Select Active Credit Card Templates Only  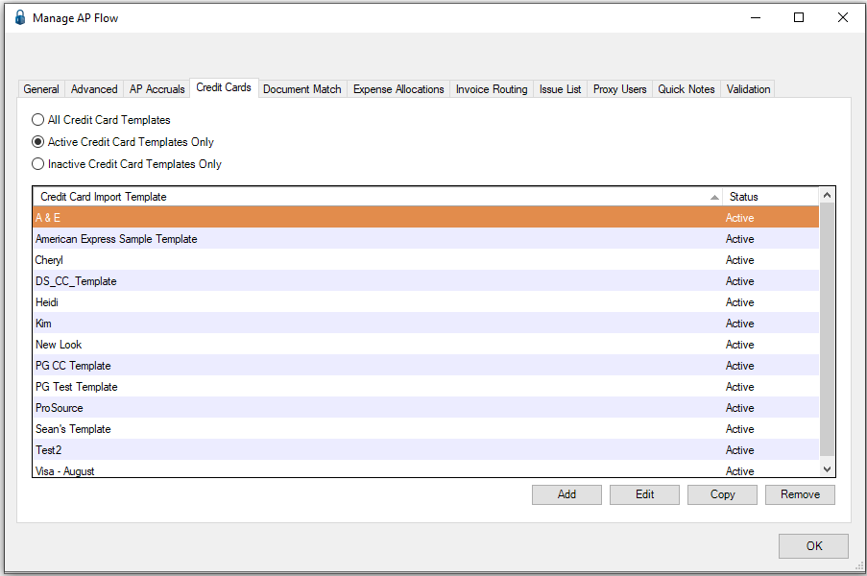(122, 142)
